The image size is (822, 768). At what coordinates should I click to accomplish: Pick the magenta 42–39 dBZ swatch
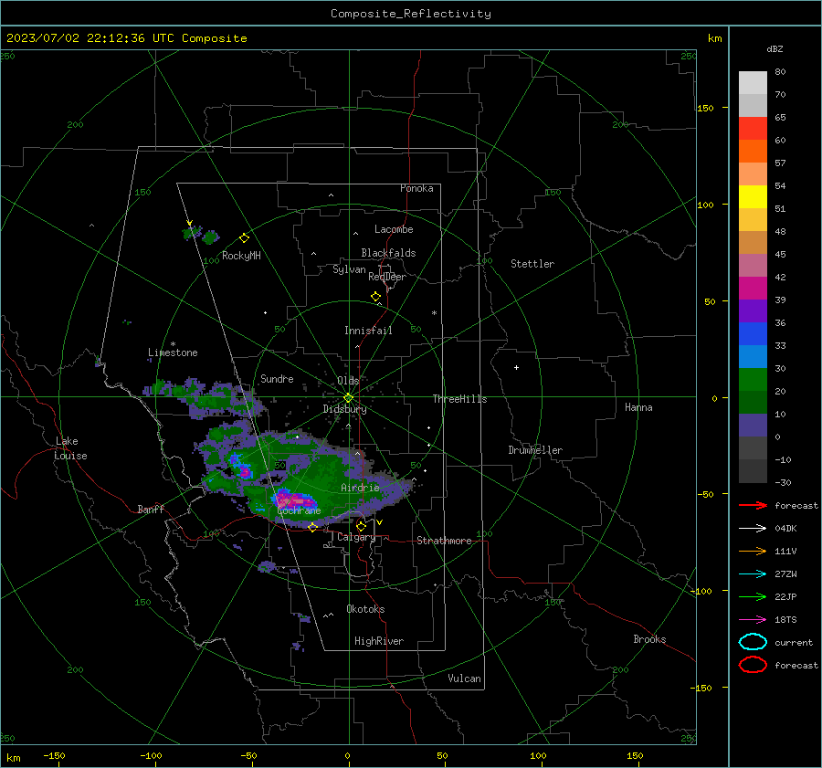[x=753, y=289]
